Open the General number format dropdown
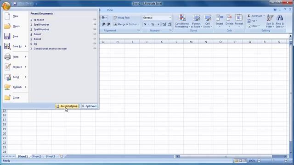The width and height of the screenshot is (294, 165). coord(170,17)
